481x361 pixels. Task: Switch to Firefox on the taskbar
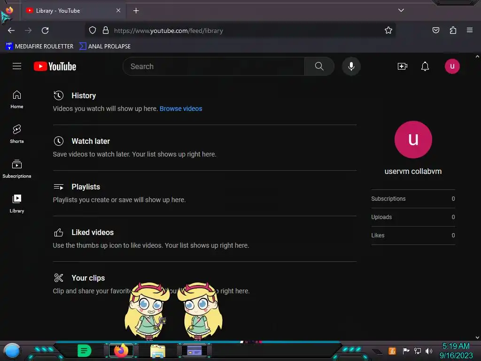[x=121, y=351]
